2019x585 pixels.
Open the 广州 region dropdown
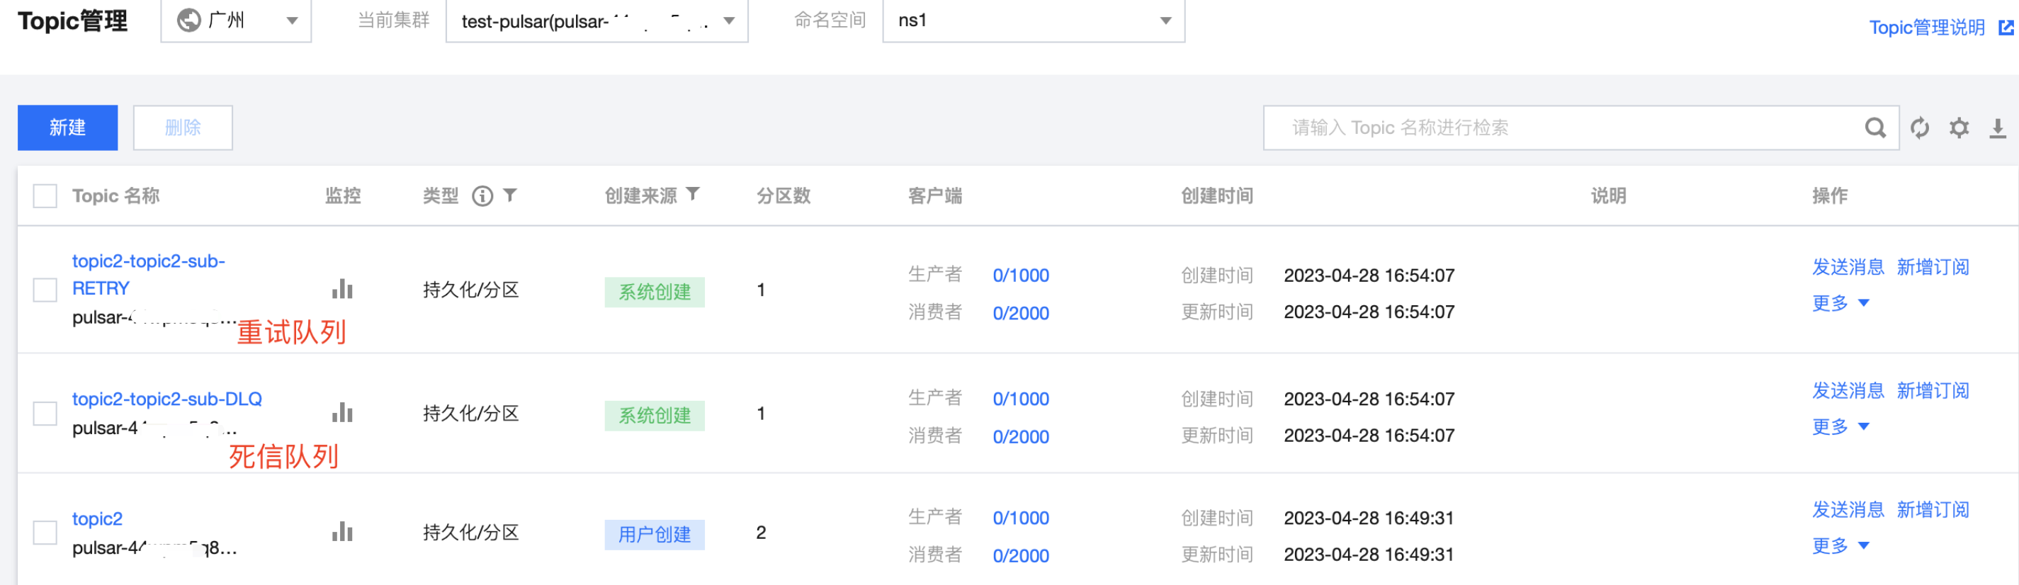click(x=236, y=21)
